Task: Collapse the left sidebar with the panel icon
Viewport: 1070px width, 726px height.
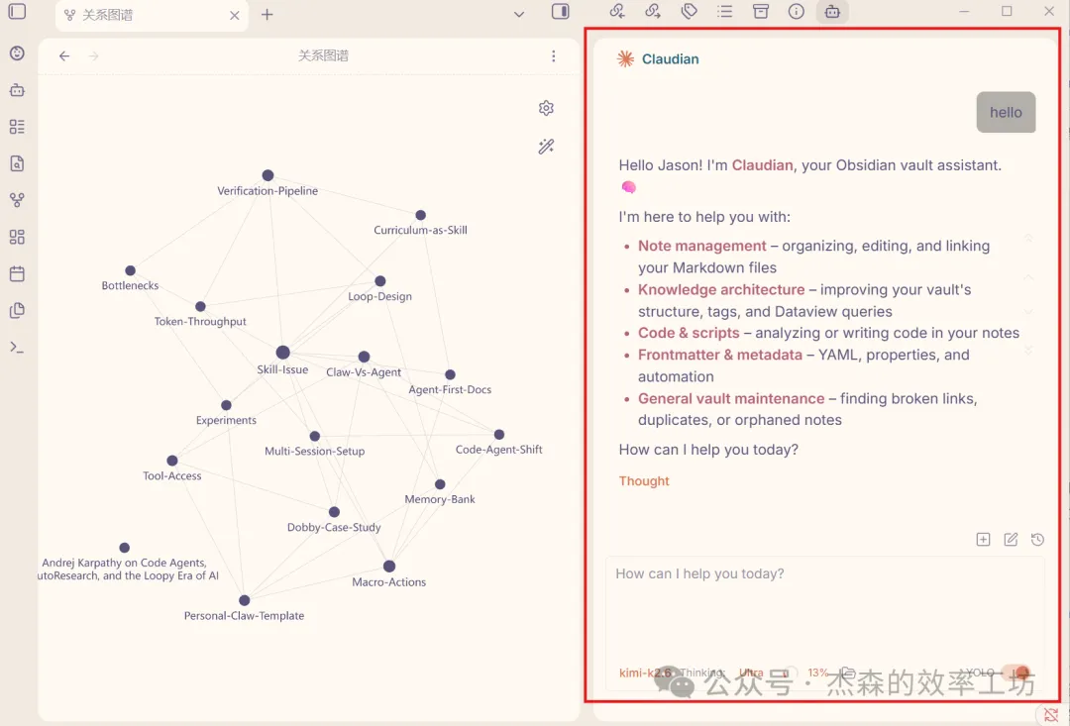Action: (x=17, y=12)
